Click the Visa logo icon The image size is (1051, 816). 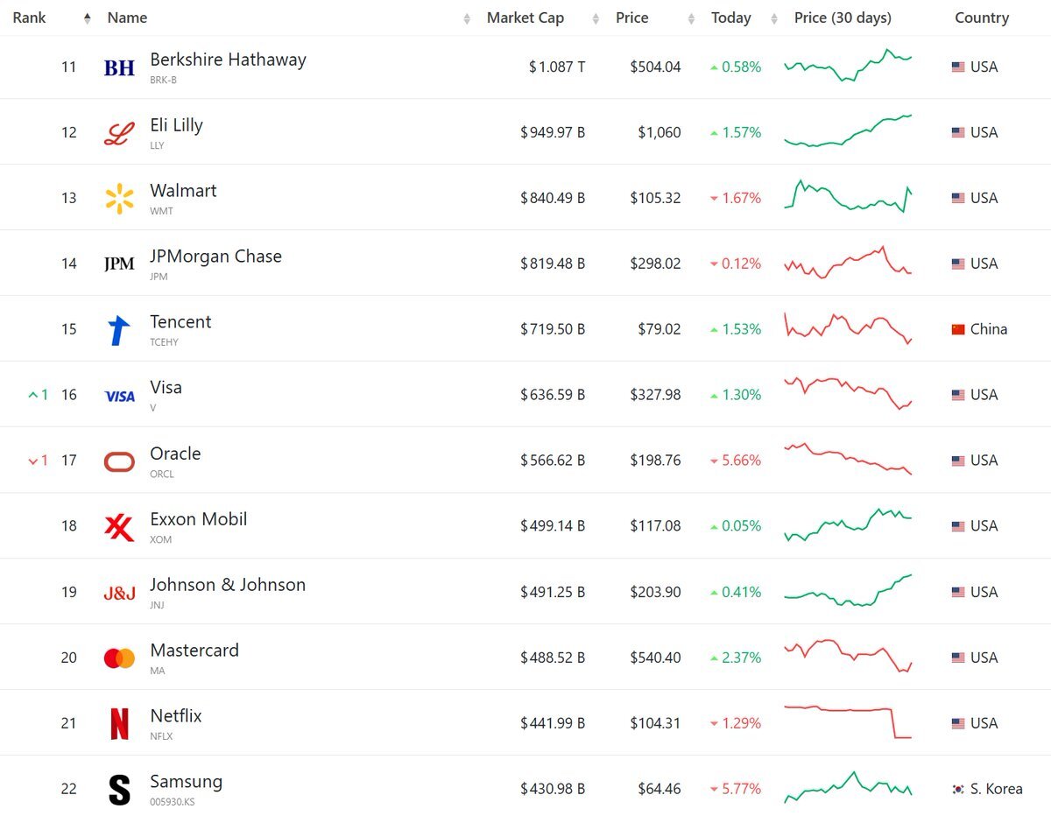click(119, 396)
